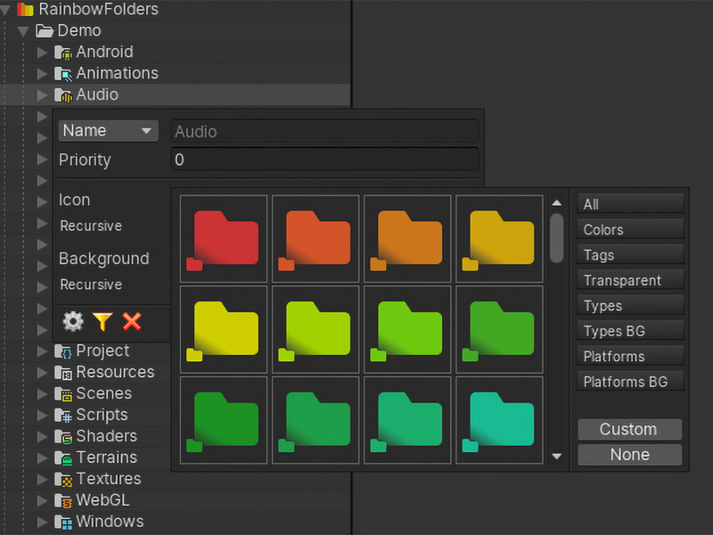Select the Platforms BG category

click(630, 382)
